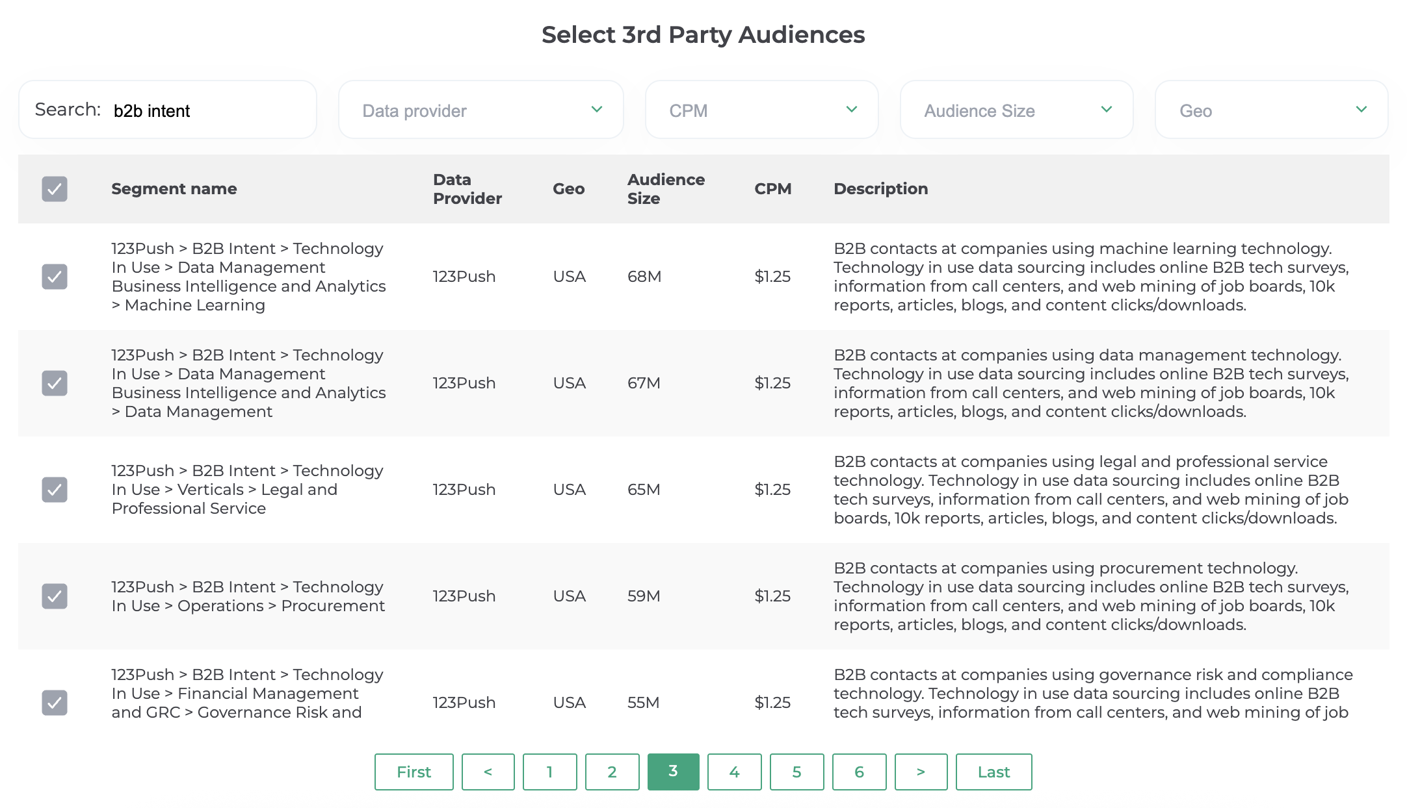Click the next page arrow button

click(921, 772)
